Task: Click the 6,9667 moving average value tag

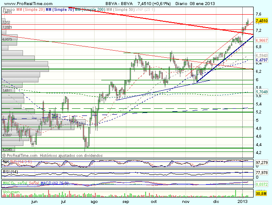Action: tap(262, 41)
